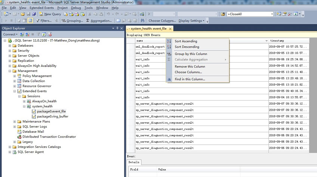The image size is (317, 177).
Task: Open the Connect dropdown in Object Explorer
Action: (10, 34)
